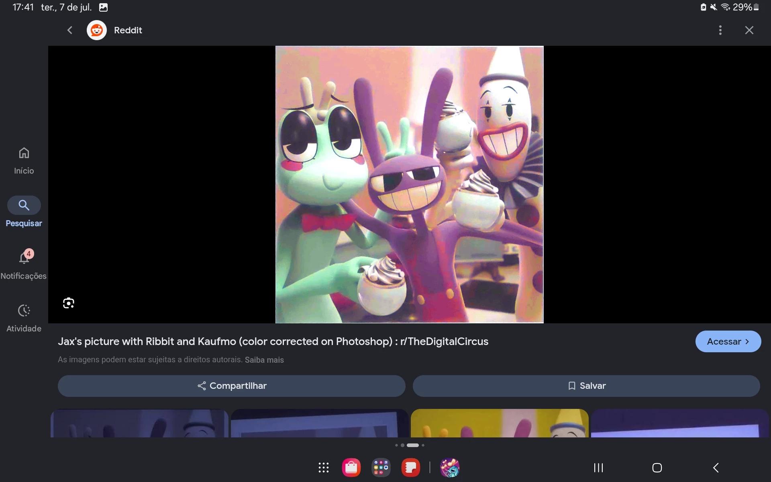
Task: Tap the page indicator dots
Action: click(x=410, y=445)
